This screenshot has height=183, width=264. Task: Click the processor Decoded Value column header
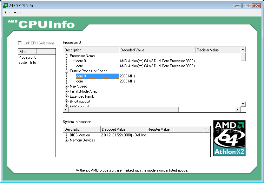pyautogui.click(x=157, y=50)
